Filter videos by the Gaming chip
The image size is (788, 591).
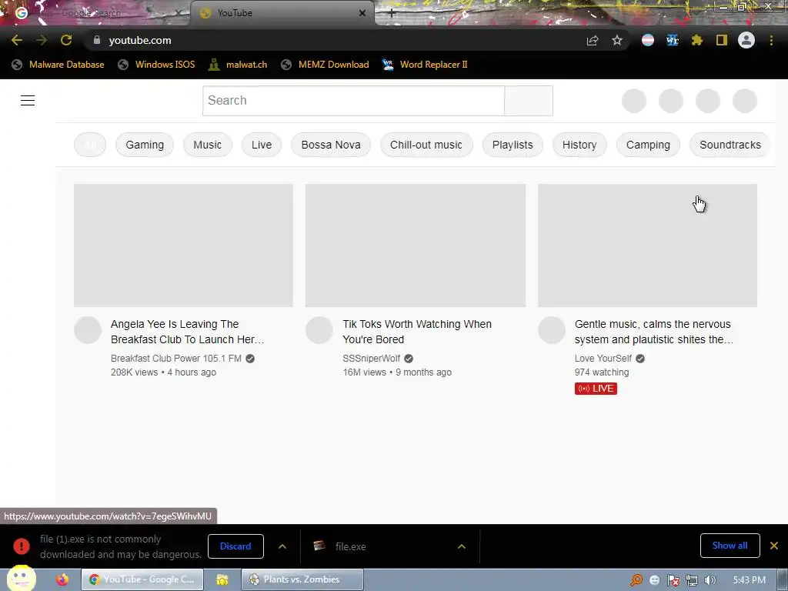click(x=145, y=145)
